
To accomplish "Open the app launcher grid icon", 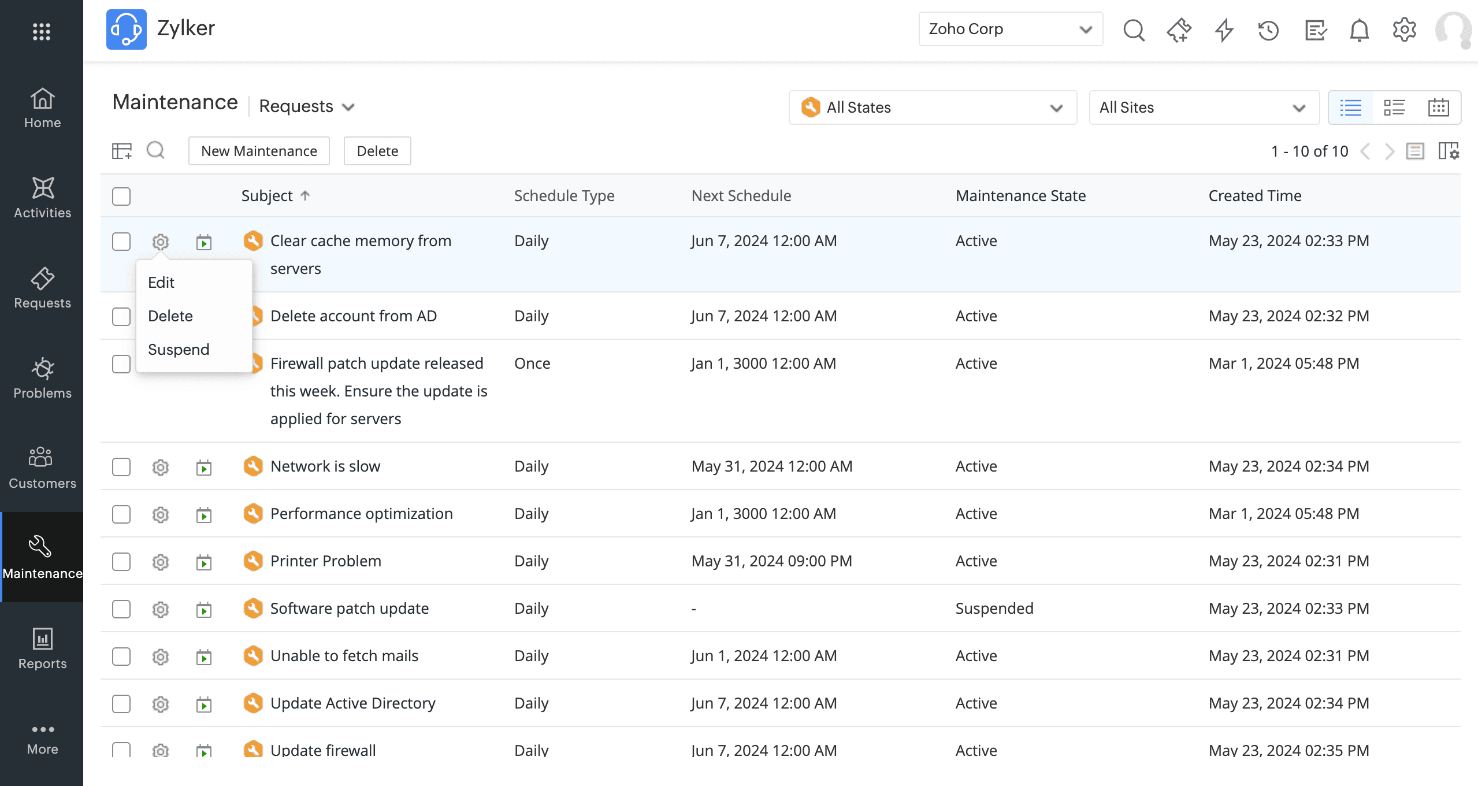I will tap(42, 31).
